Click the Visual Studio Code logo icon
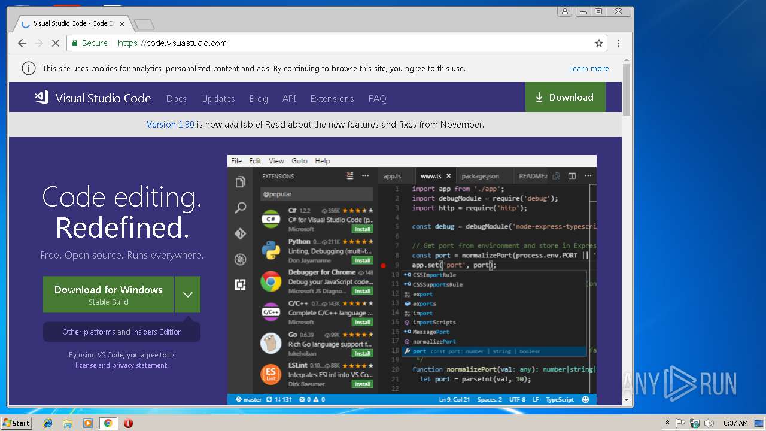 point(41,98)
